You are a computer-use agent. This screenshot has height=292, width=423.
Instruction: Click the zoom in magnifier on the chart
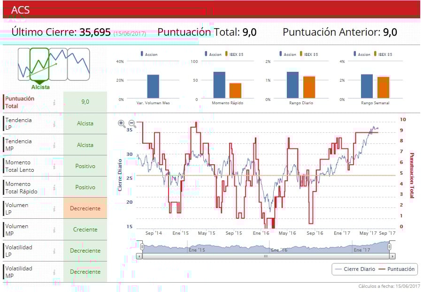pos(122,124)
